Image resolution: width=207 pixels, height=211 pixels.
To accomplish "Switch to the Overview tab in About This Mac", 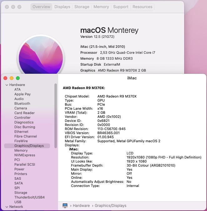I will tap(41, 7).
